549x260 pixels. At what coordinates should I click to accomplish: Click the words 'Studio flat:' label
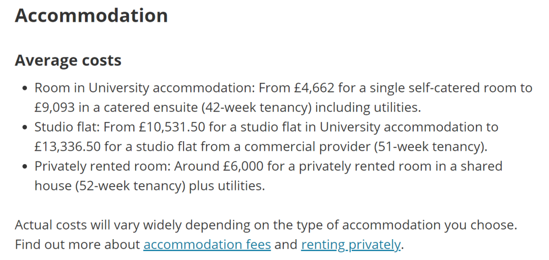pos(67,127)
